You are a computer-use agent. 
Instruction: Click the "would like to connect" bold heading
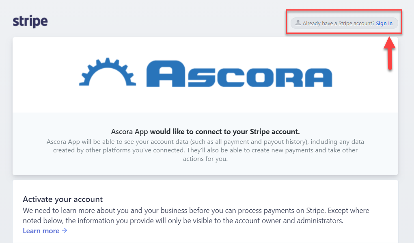click(x=224, y=132)
